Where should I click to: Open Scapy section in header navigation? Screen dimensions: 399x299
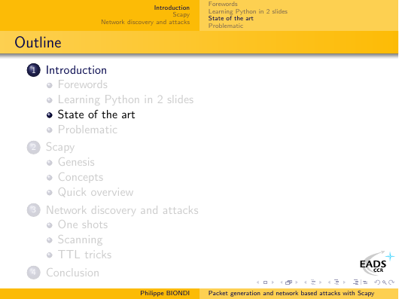click(x=181, y=15)
